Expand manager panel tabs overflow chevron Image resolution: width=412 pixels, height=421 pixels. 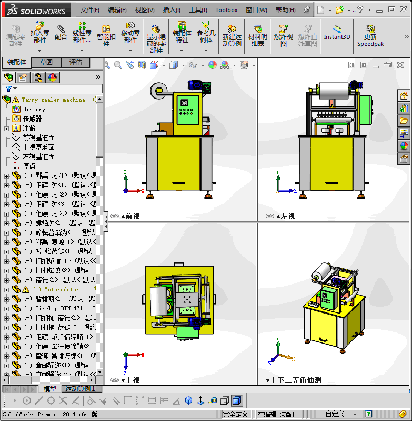pyautogui.click(x=98, y=77)
